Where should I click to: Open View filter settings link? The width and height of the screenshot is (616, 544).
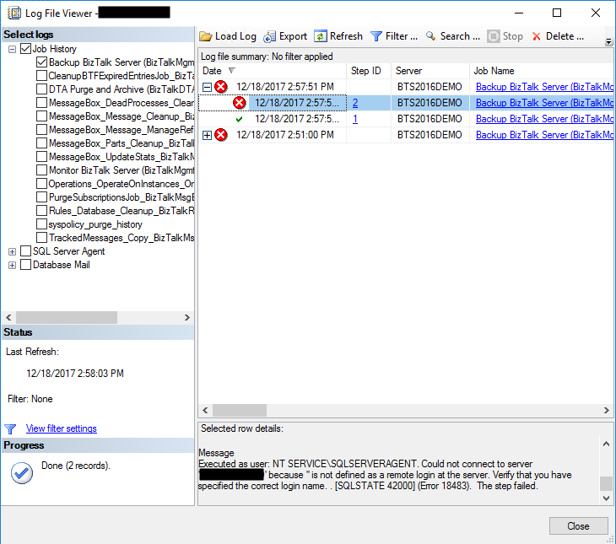pyautogui.click(x=61, y=428)
